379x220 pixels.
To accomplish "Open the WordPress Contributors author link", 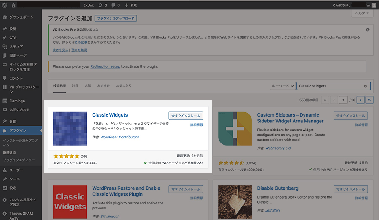I will (120, 137).
